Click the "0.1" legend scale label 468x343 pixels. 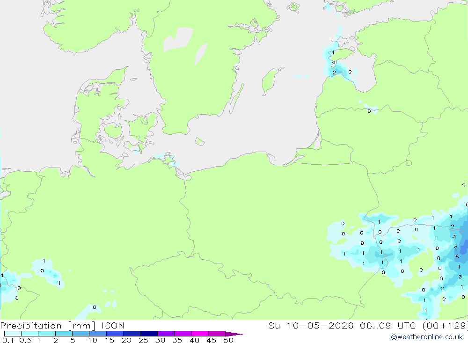tap(8, 340)
